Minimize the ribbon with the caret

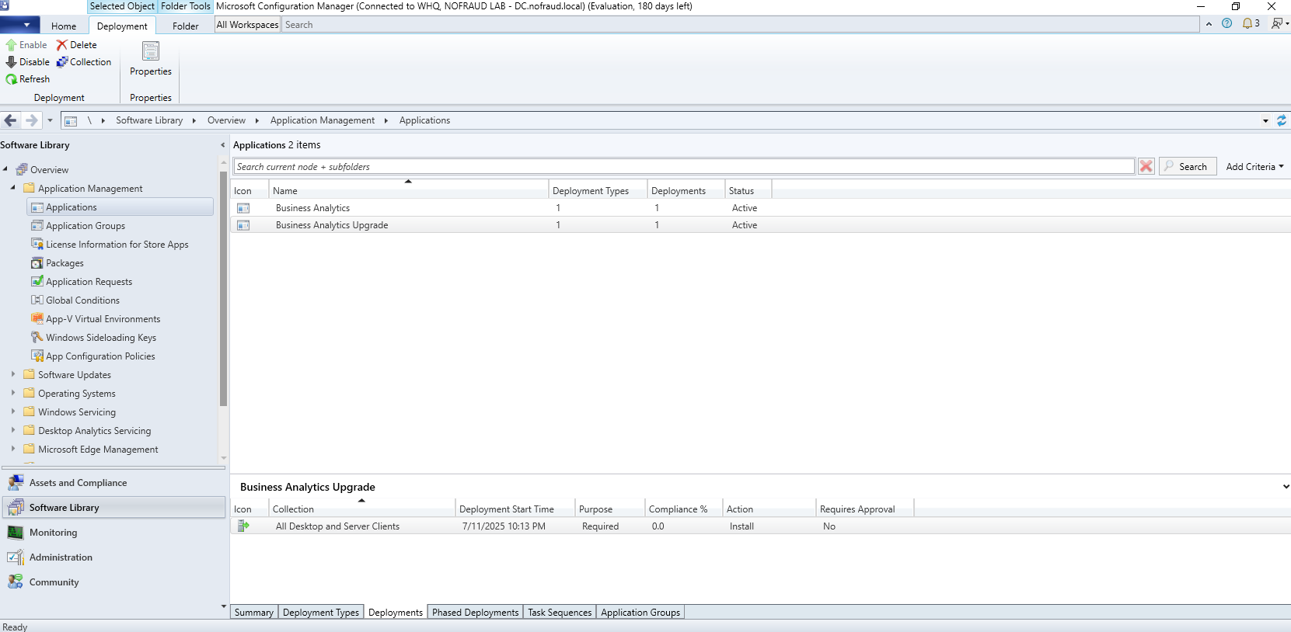pyautogui.click(x=1209, y=24)
